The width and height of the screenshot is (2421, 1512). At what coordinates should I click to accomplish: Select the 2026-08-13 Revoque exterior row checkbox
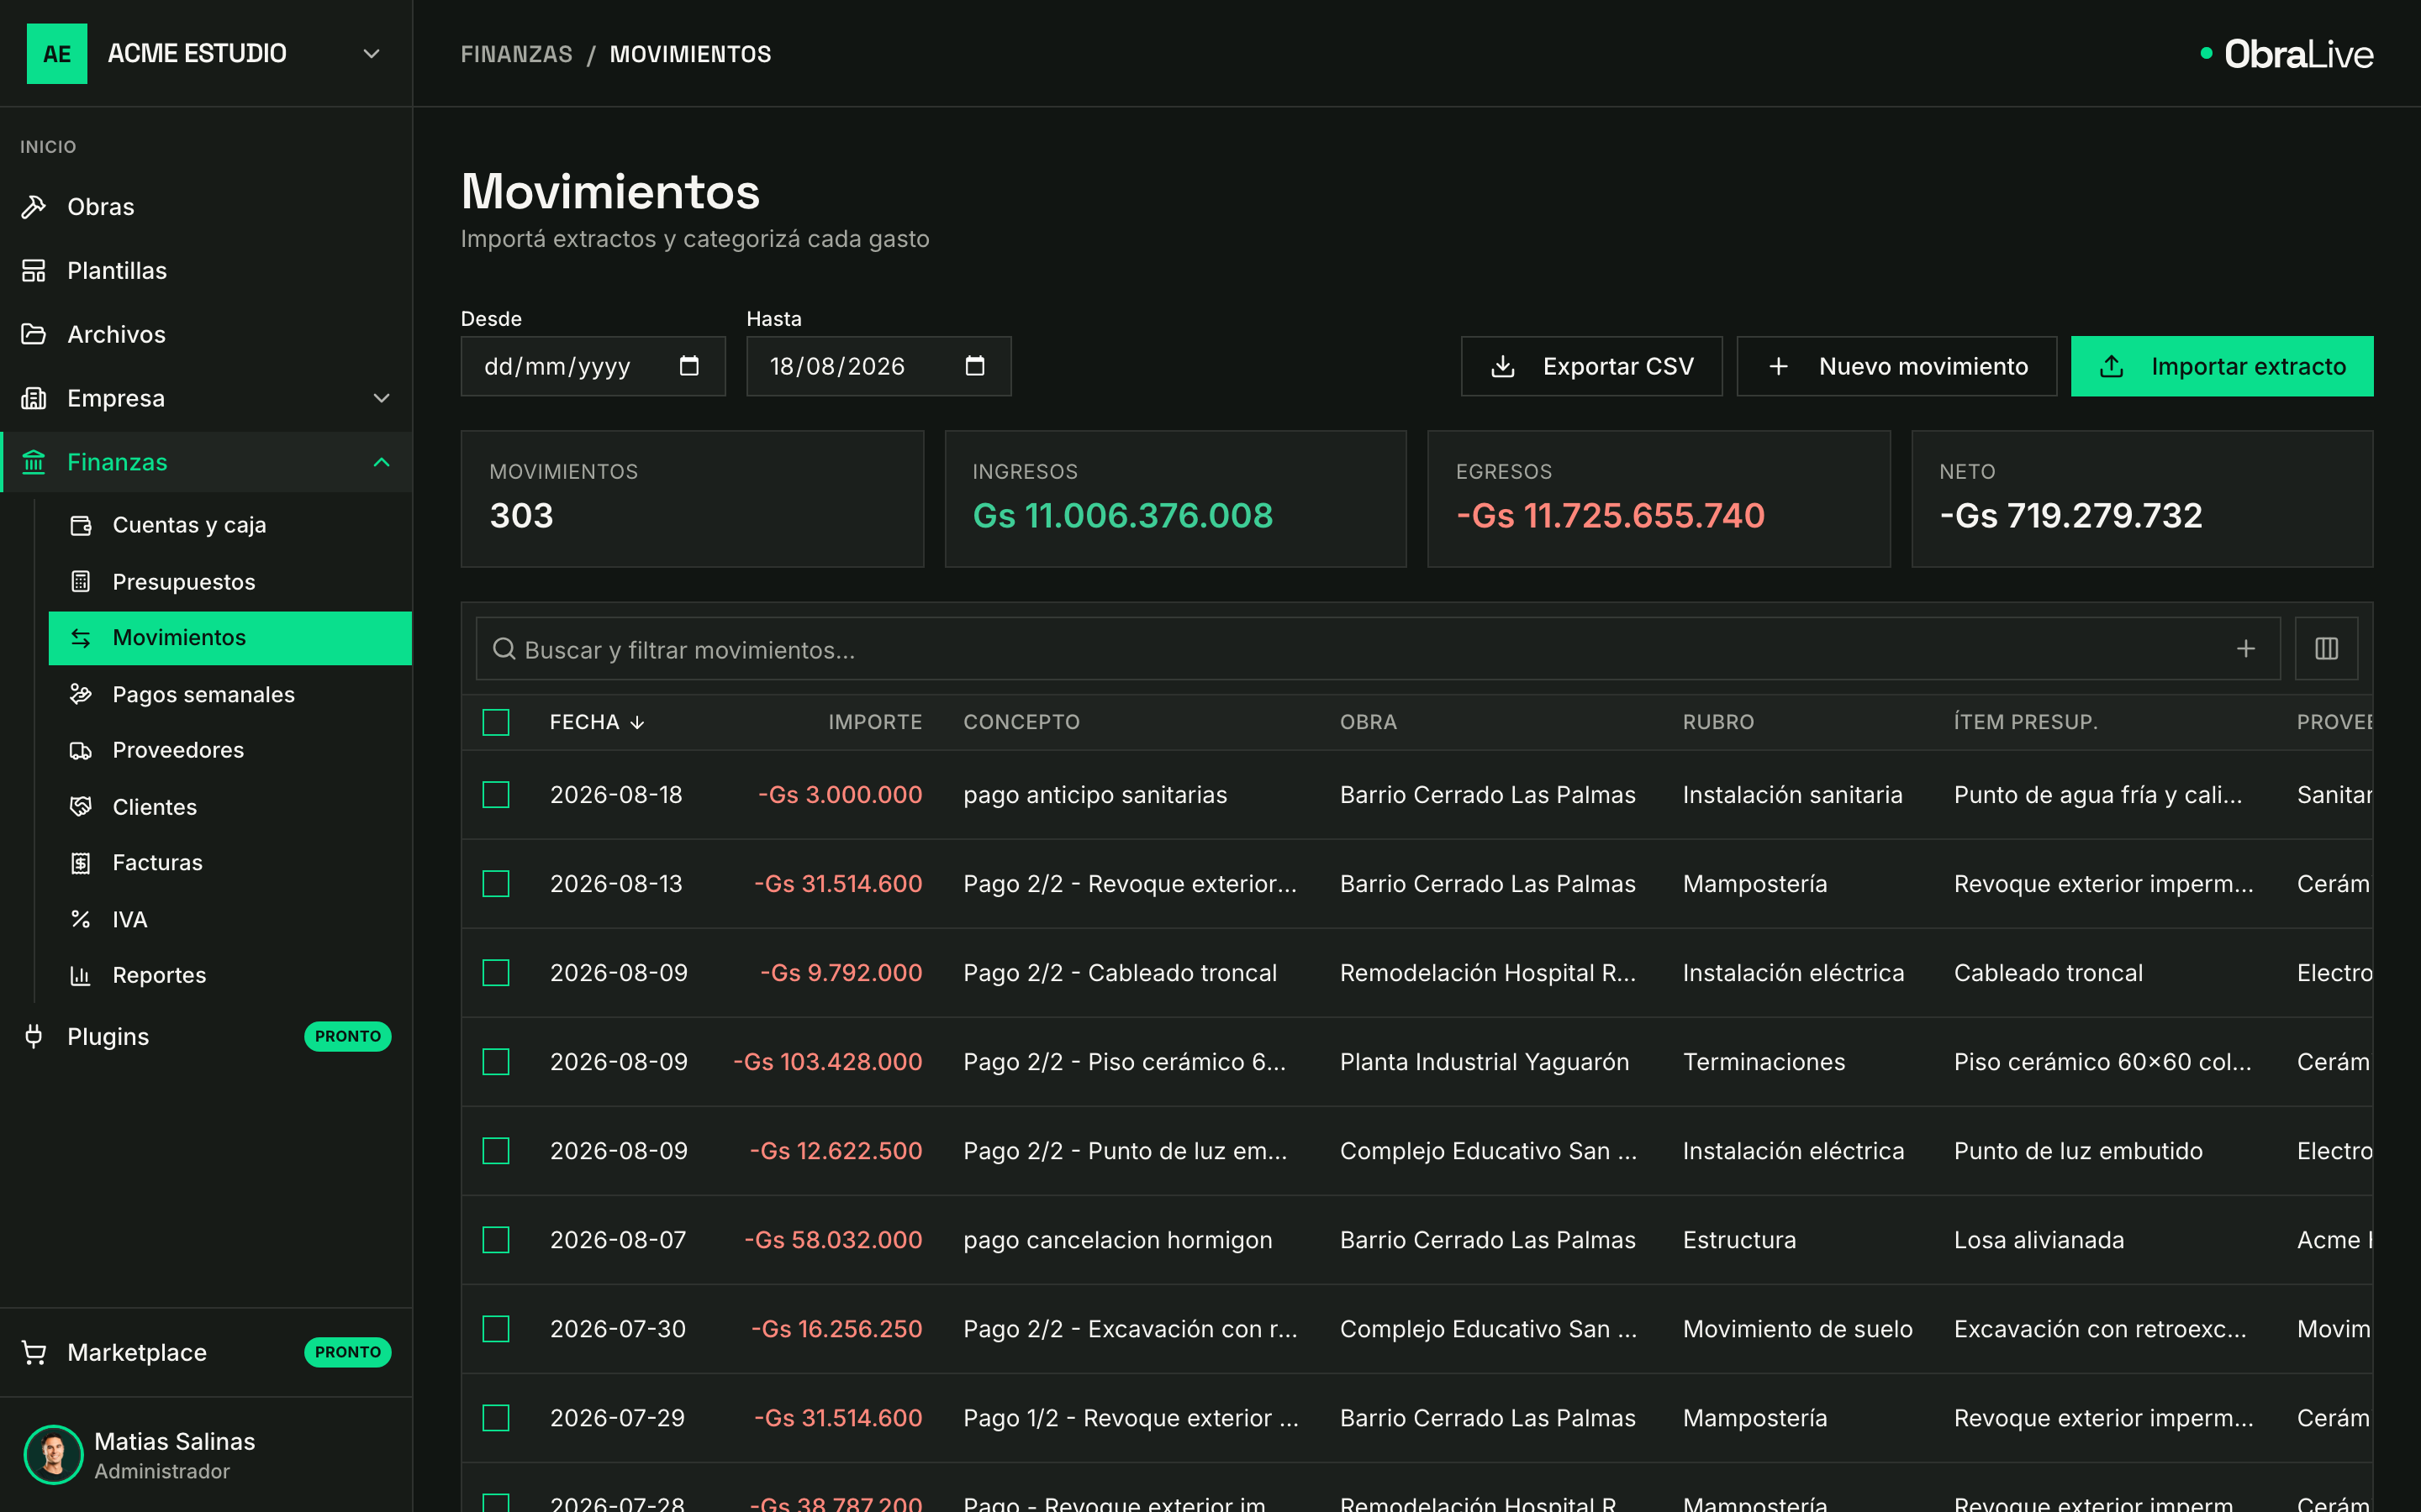click(x=496, y=884)
